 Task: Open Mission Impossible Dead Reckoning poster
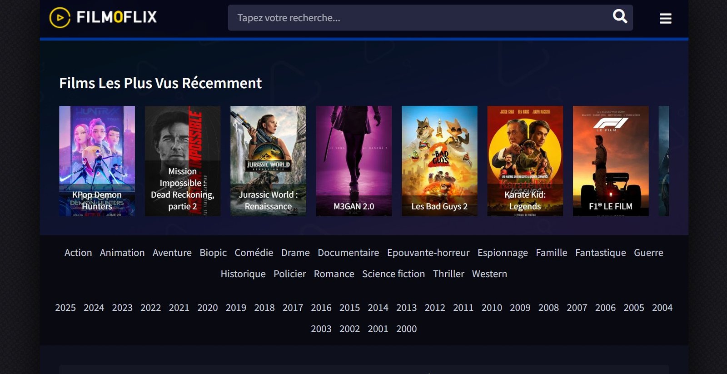tap(183, 161)
